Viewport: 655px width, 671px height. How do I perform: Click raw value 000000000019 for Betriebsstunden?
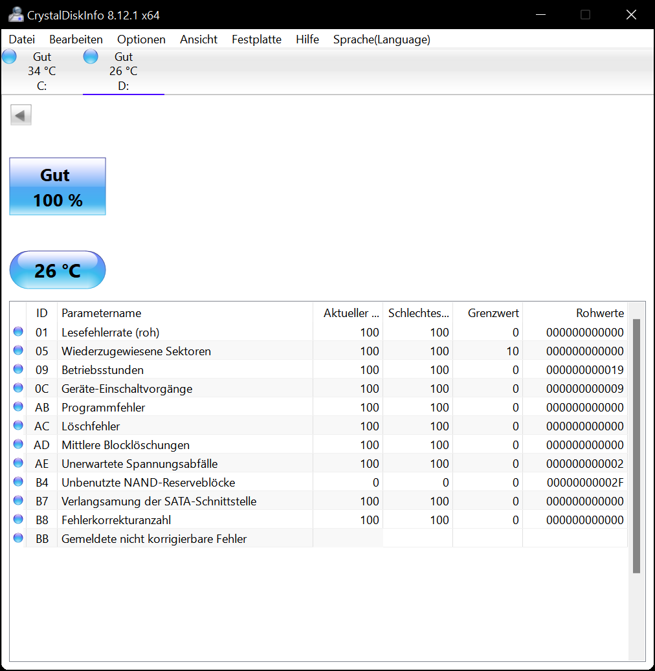click(585, 369)
